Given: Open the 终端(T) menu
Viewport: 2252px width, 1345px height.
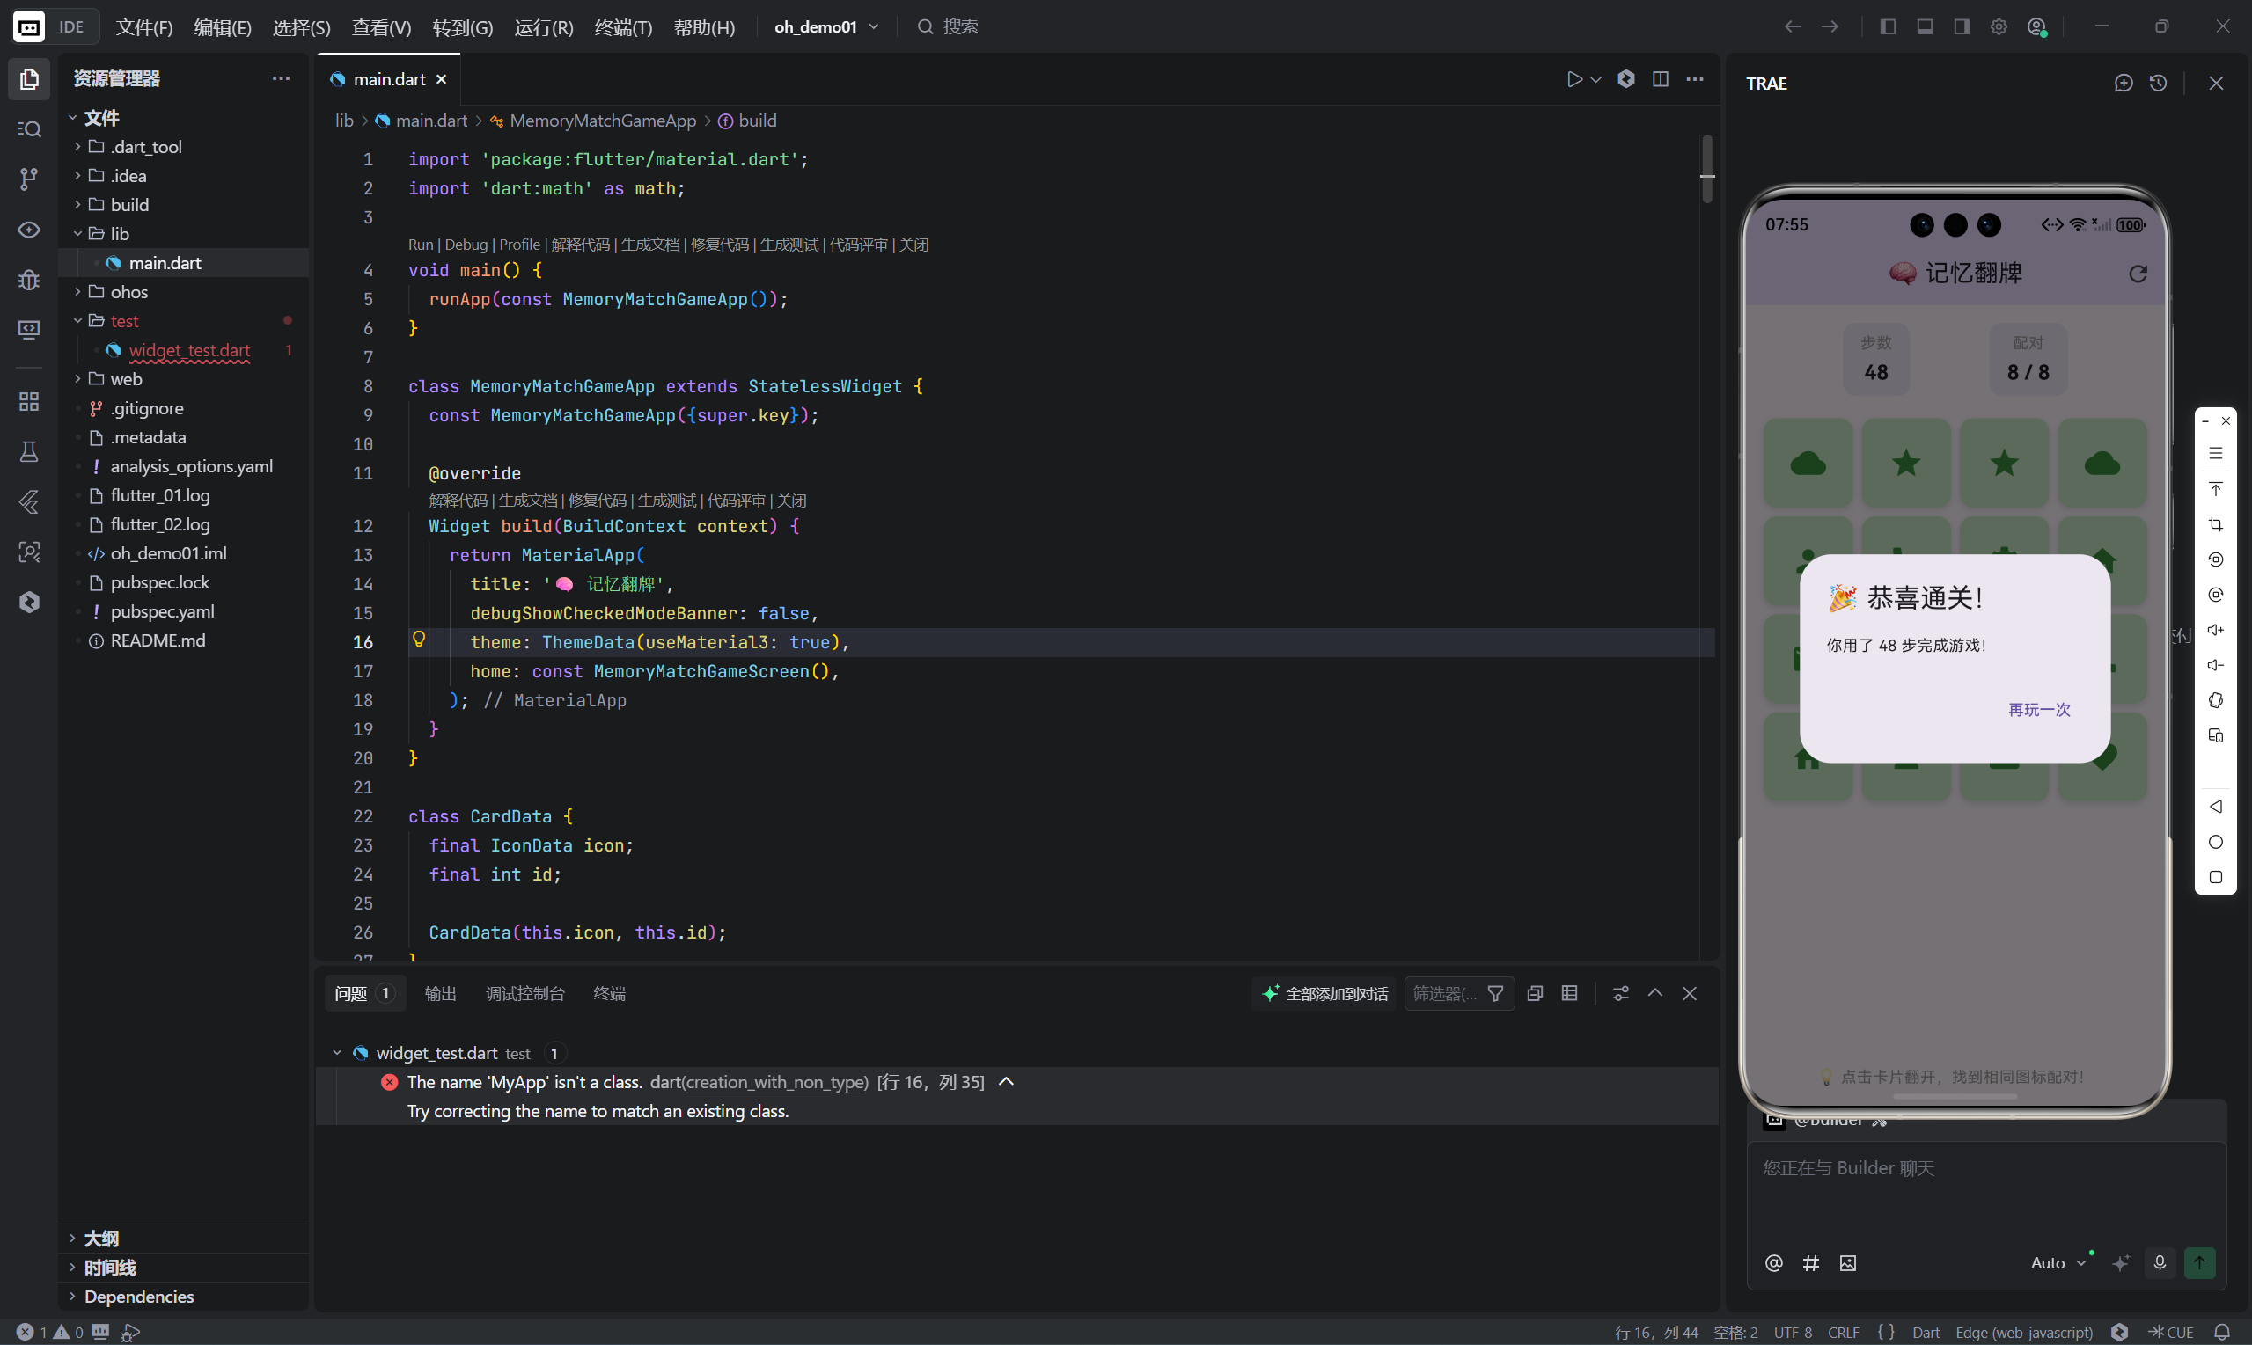Looking at the screenshot, I should tap(623, 27).
